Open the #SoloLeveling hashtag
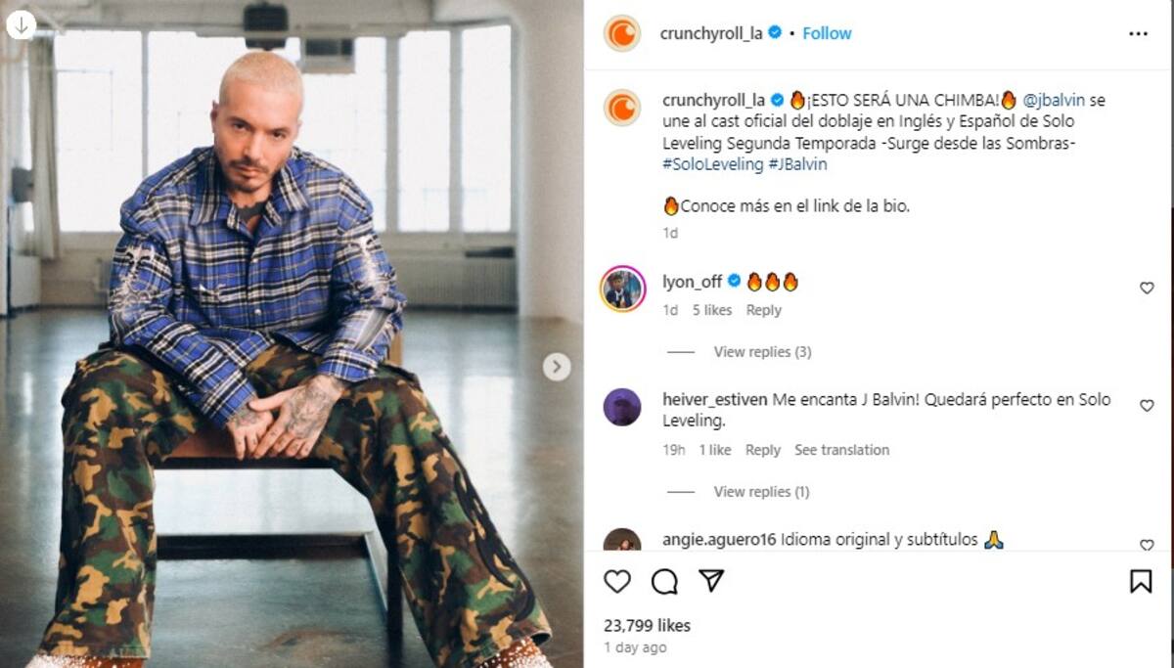Screen dimensions: 1174x668 click(712, 164)
